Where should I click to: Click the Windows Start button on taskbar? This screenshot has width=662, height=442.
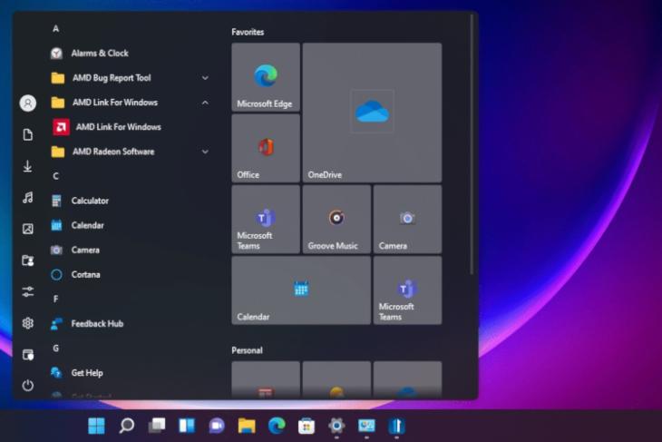coord(96,426)
